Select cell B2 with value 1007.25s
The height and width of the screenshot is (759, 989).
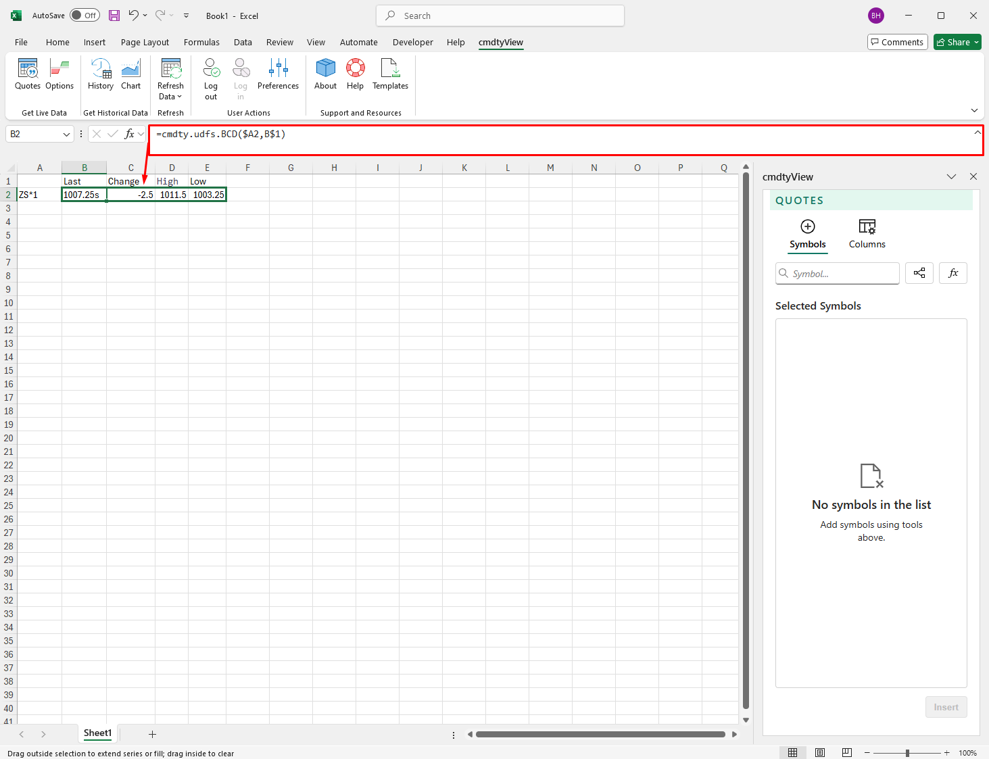[84, 195]
